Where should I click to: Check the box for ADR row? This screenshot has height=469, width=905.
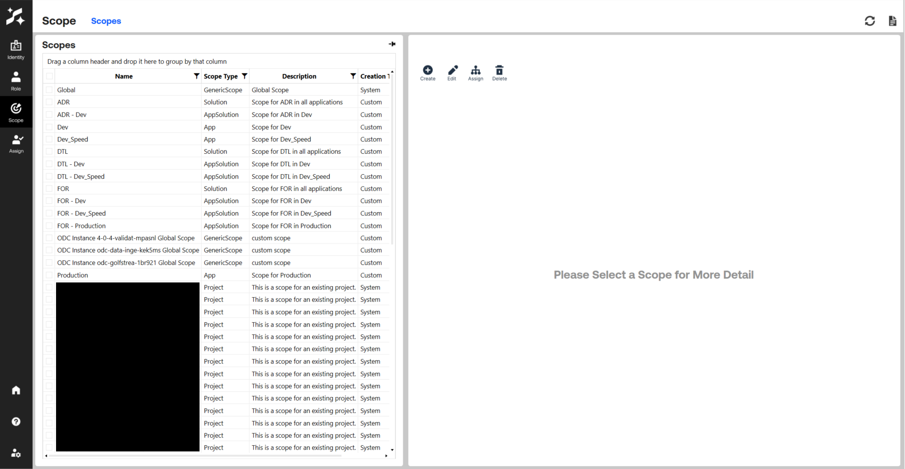point(49,102)
